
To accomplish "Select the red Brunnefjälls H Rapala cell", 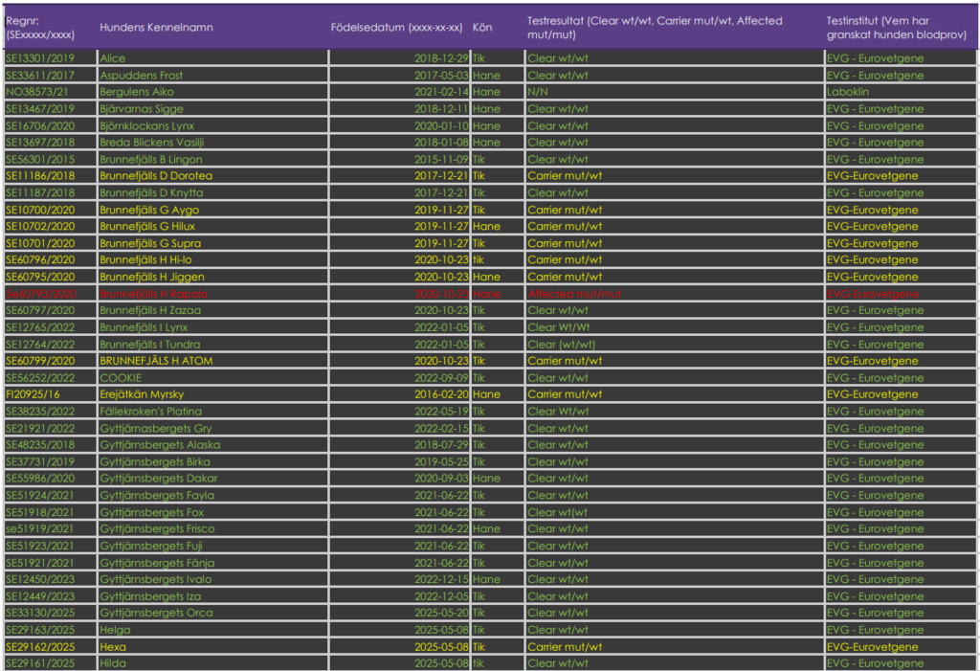I will [212, 293].
